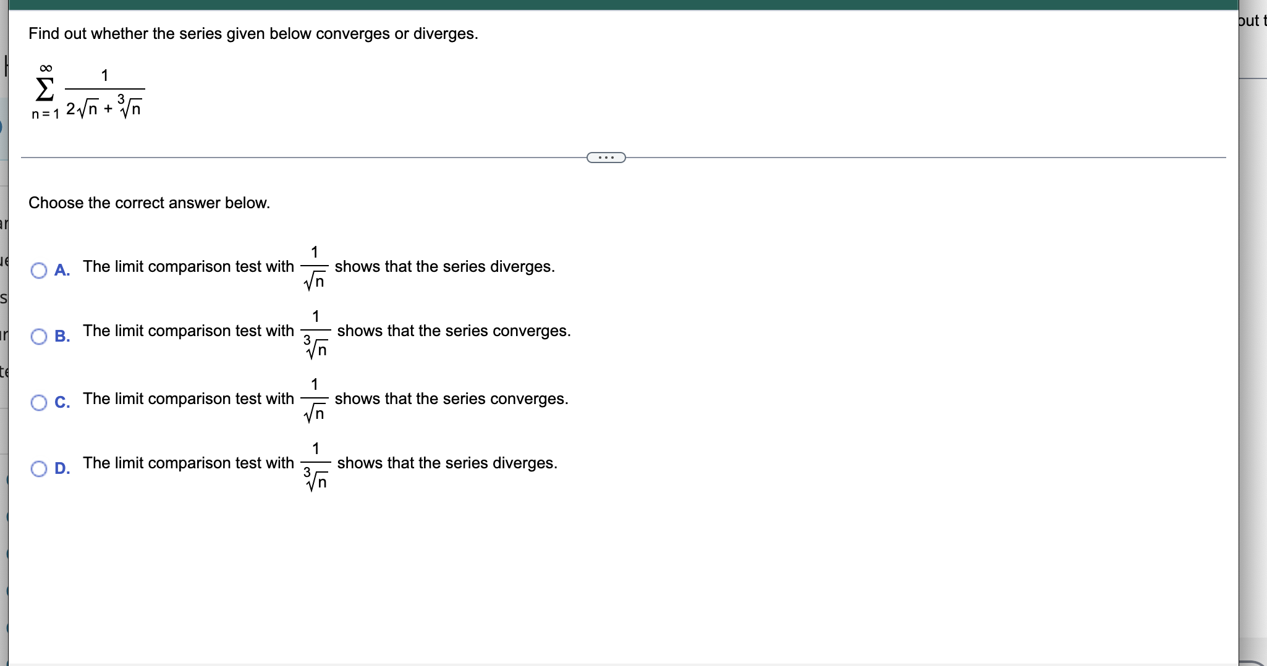Select answer choice B radio button
This screenshot has width=1267, height=666.
(38, 337)
